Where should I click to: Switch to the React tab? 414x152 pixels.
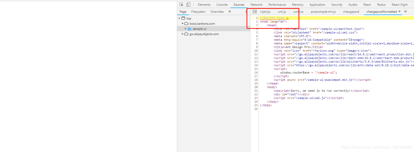coord(367,5)
